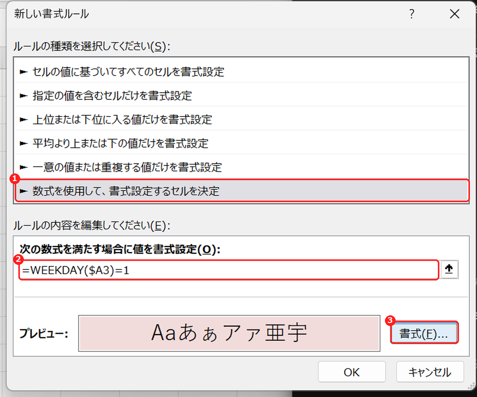Click the pink format preview box
Screen dimensions: 477x397
point(229,333)
